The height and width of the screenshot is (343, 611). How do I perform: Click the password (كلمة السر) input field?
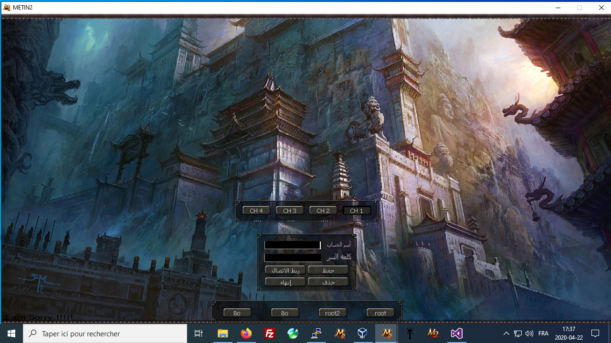pyautogui.click(x=293, y=258)
